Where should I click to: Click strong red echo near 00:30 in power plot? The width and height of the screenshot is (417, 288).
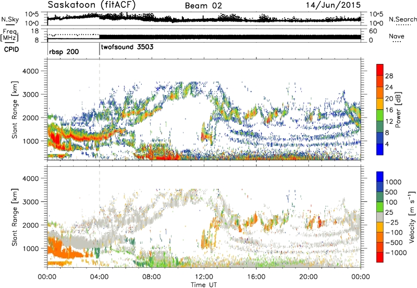coord(55,139)
